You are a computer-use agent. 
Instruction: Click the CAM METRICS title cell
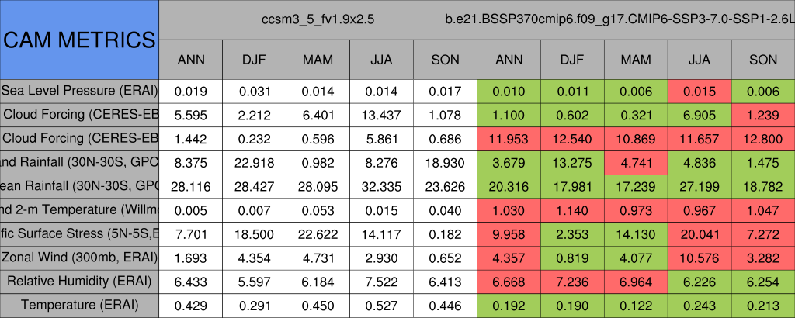tap(79, 40)
